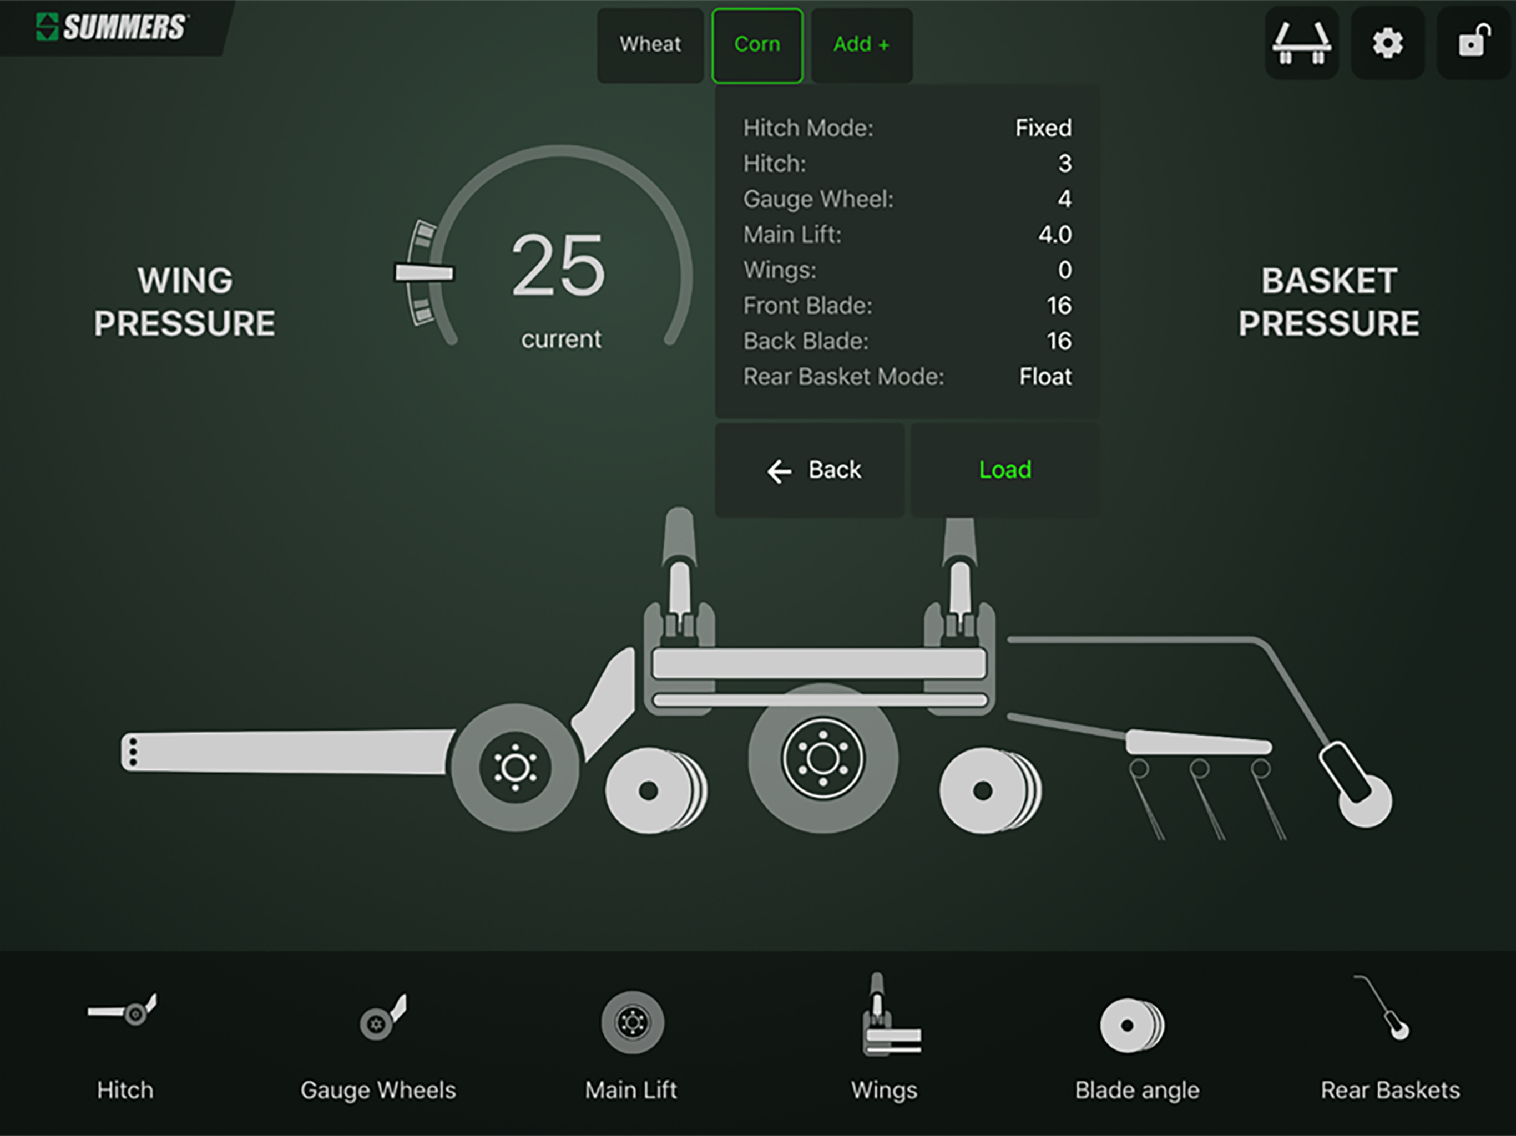The image size is (1516, 1136).
Task: Add a new preset with Add +
Action: [x=861, y=45]
